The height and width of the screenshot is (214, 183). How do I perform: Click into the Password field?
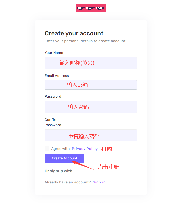pyautogui.click(x=91, y=107)
